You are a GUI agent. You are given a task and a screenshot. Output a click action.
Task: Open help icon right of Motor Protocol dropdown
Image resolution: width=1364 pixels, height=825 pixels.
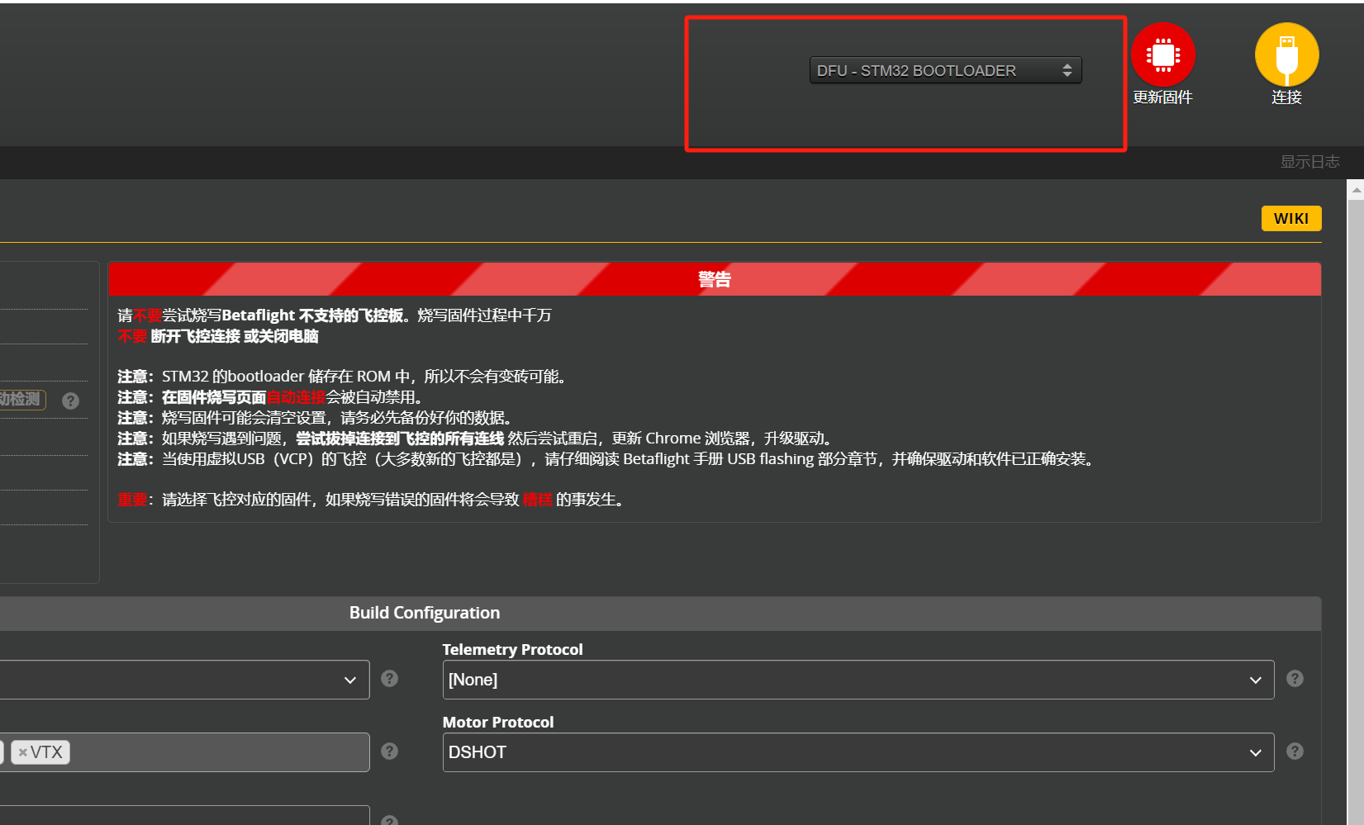pos(1295,752)
